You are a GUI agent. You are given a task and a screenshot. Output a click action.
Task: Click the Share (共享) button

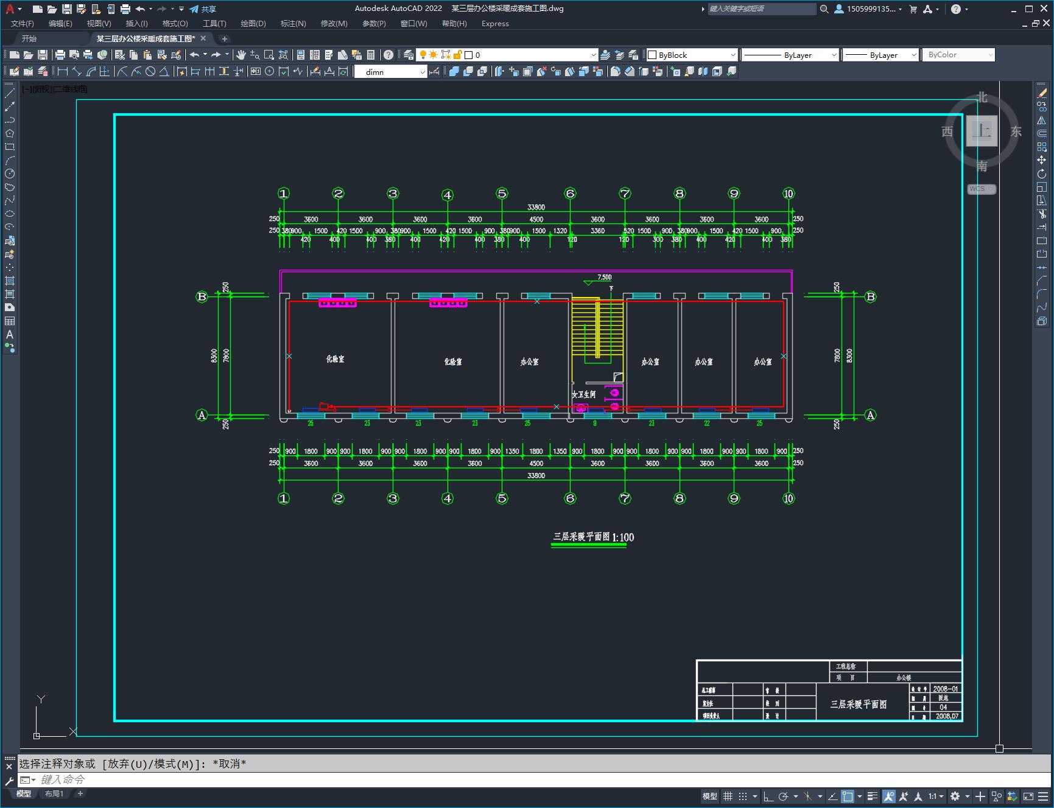(x=203, y=9)
